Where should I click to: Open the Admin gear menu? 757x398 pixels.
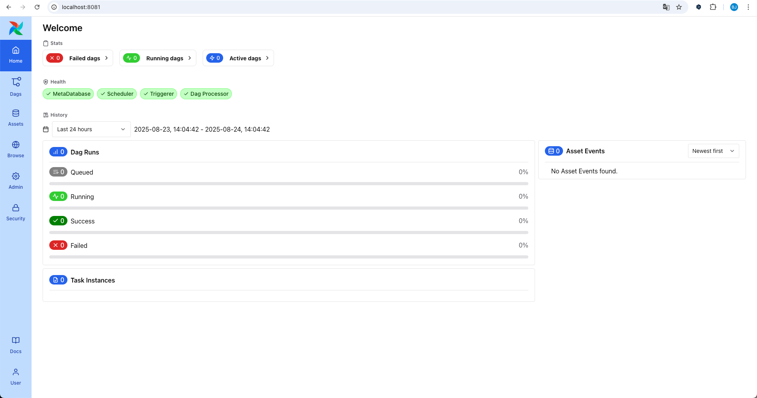[x=16, y=181]
